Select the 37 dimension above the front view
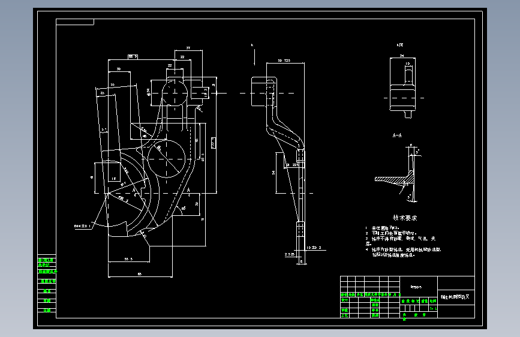 (x=188, y=48)
